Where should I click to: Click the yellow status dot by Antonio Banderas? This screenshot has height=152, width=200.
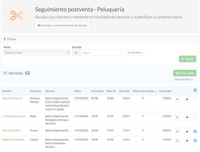(3, 116)
